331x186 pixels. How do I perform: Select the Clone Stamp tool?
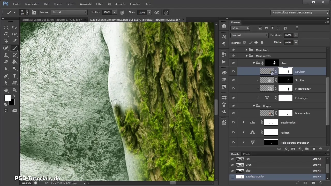click(x=6, y=55)
